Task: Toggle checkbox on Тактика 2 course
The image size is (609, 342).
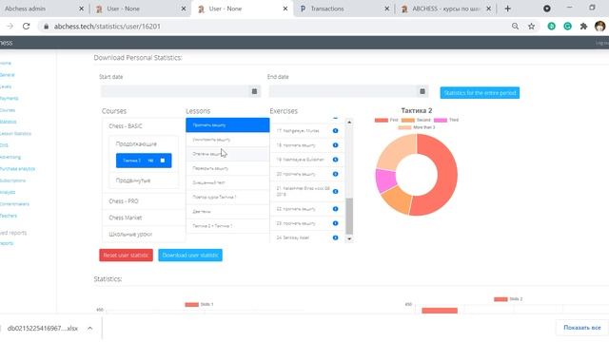Action: pyautogui.click(x=163, y=161)
